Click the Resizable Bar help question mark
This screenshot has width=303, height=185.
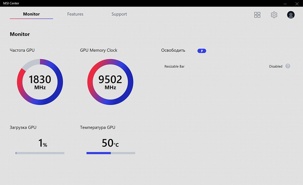tap(288, 66)
